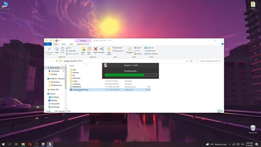The height and width of the screenshot is (147, 261).
Task: Click Copy path command
Action: coord(71,51)
